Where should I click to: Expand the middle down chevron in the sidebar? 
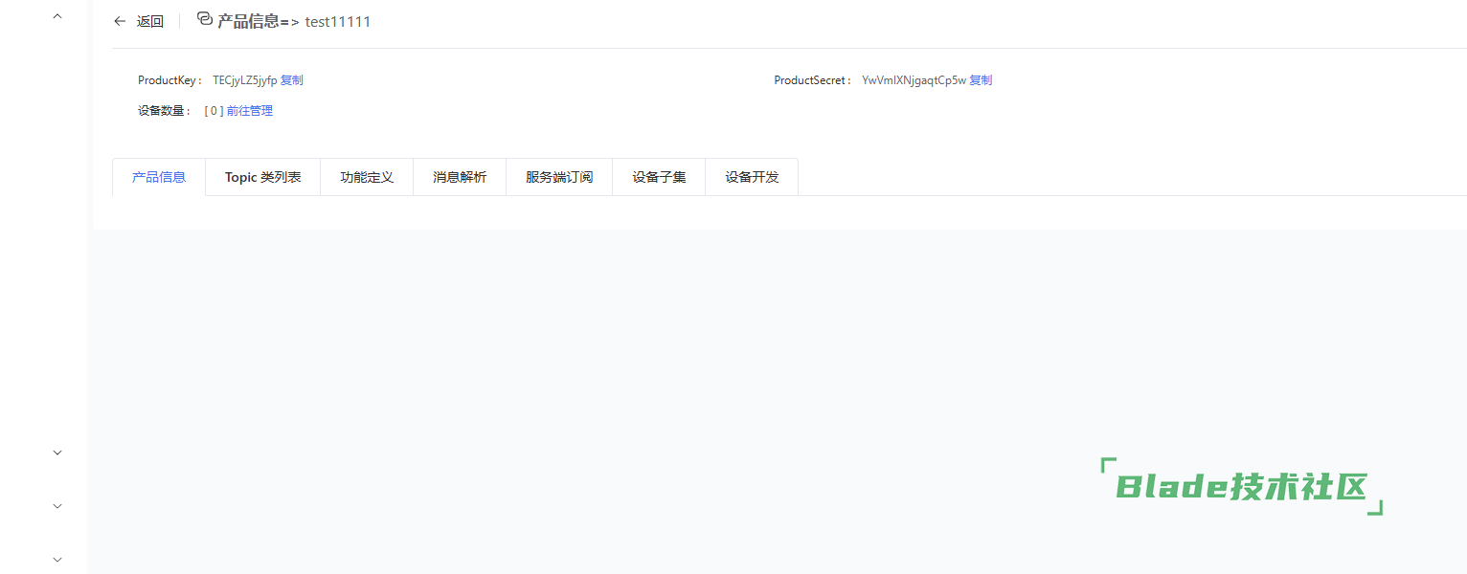point(57,506)
